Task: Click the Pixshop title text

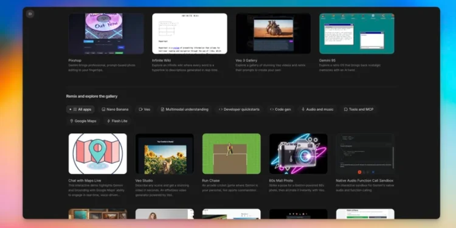Action: pyautogui.click(x=75, y=60)
